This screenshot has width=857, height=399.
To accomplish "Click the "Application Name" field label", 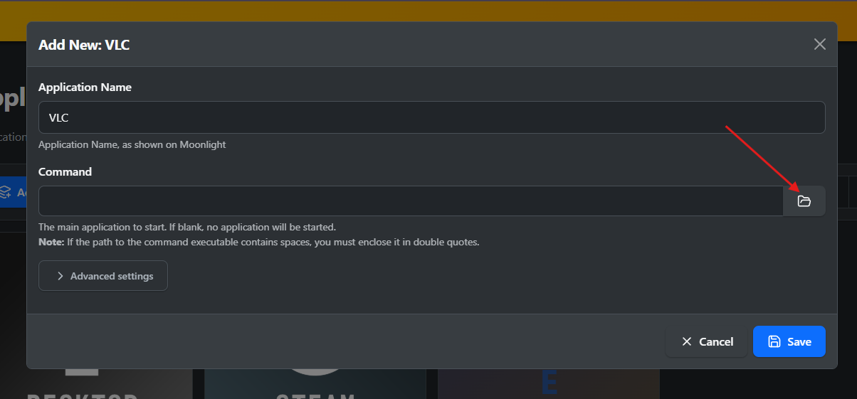I will coord(85,87).
